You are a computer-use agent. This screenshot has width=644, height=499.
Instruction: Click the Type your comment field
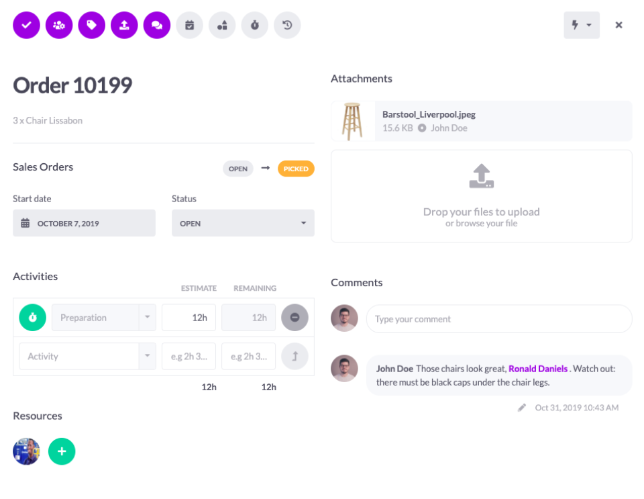pyautogui.click(x=498, y=319)
